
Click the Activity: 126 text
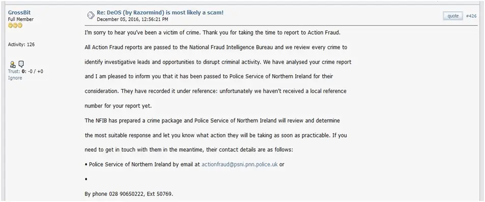(21, 45)
